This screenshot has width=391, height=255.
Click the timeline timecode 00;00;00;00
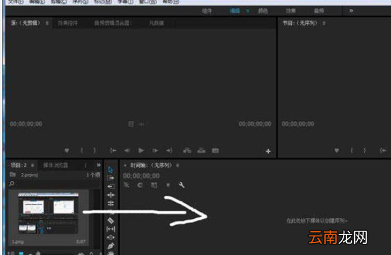141,176
